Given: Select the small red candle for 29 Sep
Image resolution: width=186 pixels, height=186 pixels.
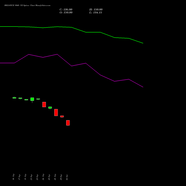Looking at the screenshot, I should [x=62, y=116].
